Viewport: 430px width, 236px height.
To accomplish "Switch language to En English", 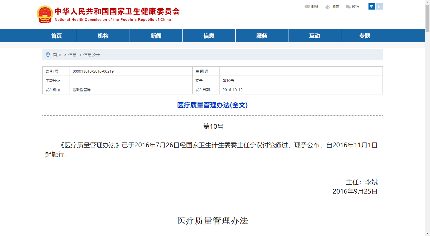I will click(x=379, y=7).
